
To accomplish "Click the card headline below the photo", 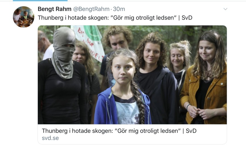I will click(x=119, y=131).
